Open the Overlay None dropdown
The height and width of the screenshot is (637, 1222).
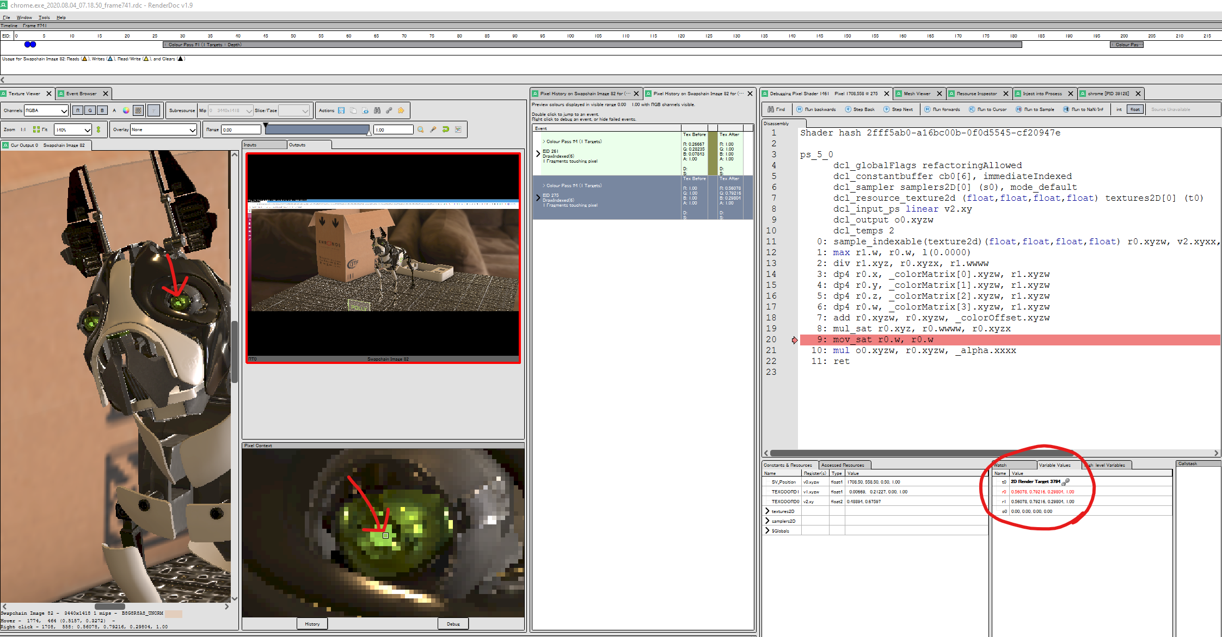click(163, 129)
